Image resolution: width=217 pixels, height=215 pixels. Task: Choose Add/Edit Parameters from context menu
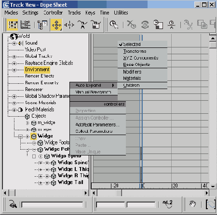(x=98, y=124)
